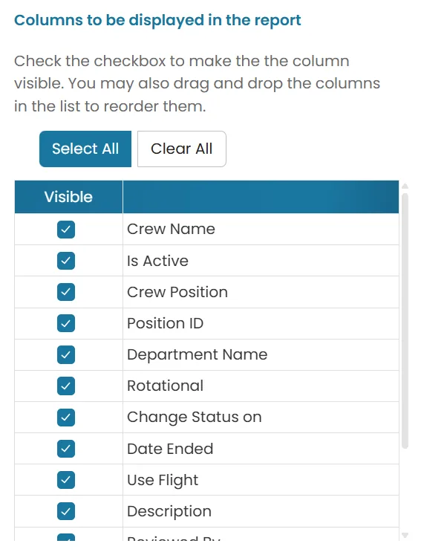421x555 pixels.
Task: Uncheck the Use Flight checkbox
Action: (x=66, y=480)
